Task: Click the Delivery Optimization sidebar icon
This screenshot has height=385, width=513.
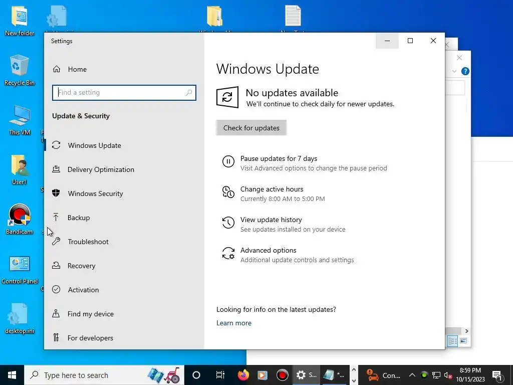Action: [x=56, y=169]
